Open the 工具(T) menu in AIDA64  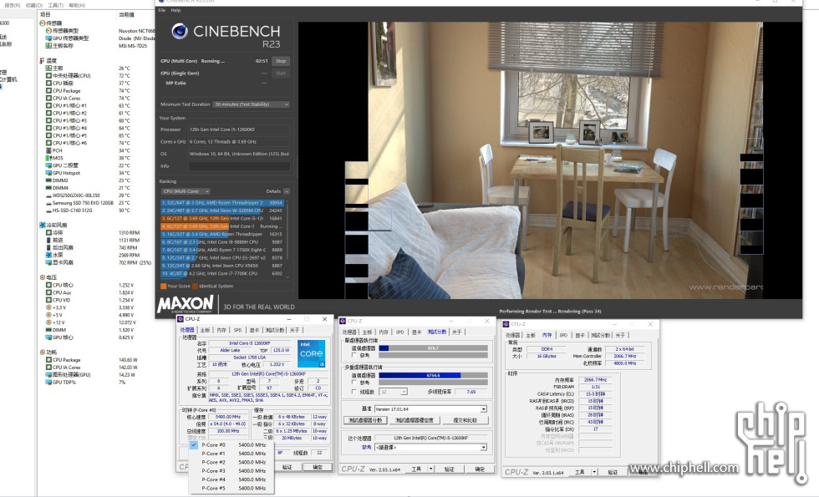coord(56,5)
